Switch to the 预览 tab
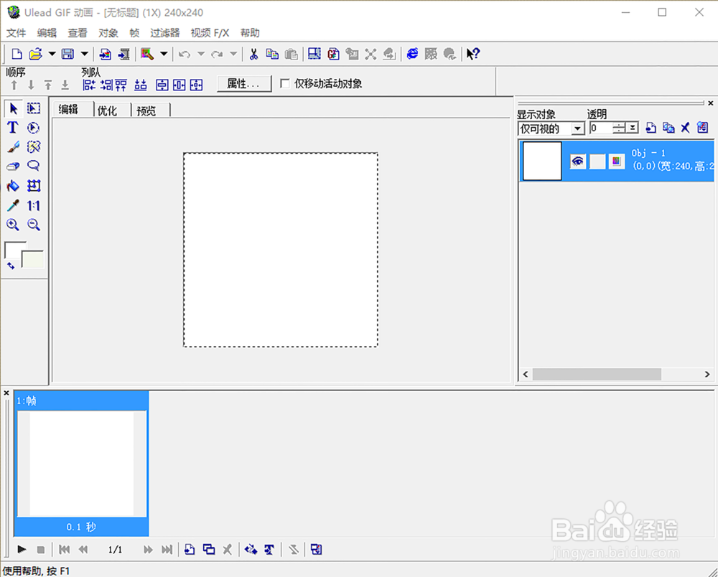The width and height of the screenshot is (718, 577). (x=146, y=111)
